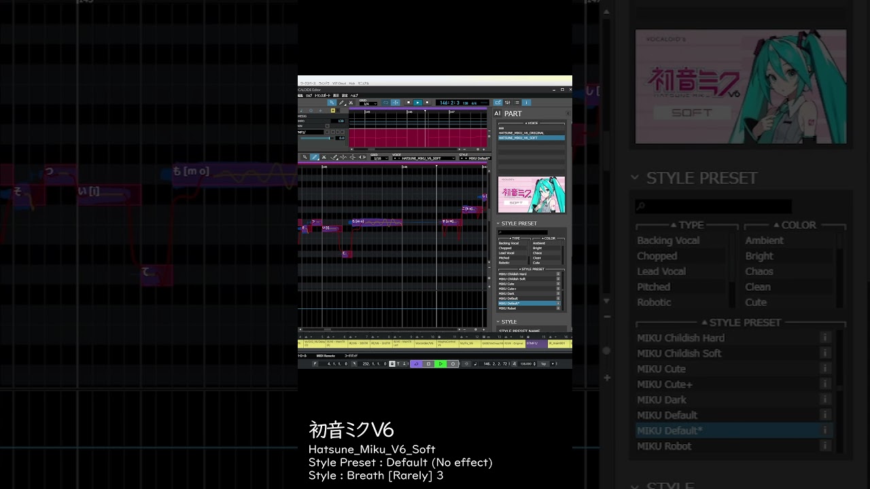Choose Lead Vocal type filter
The height and width of the screenshot is (489, 870).
pyautogui.click(x=512, y=253)
